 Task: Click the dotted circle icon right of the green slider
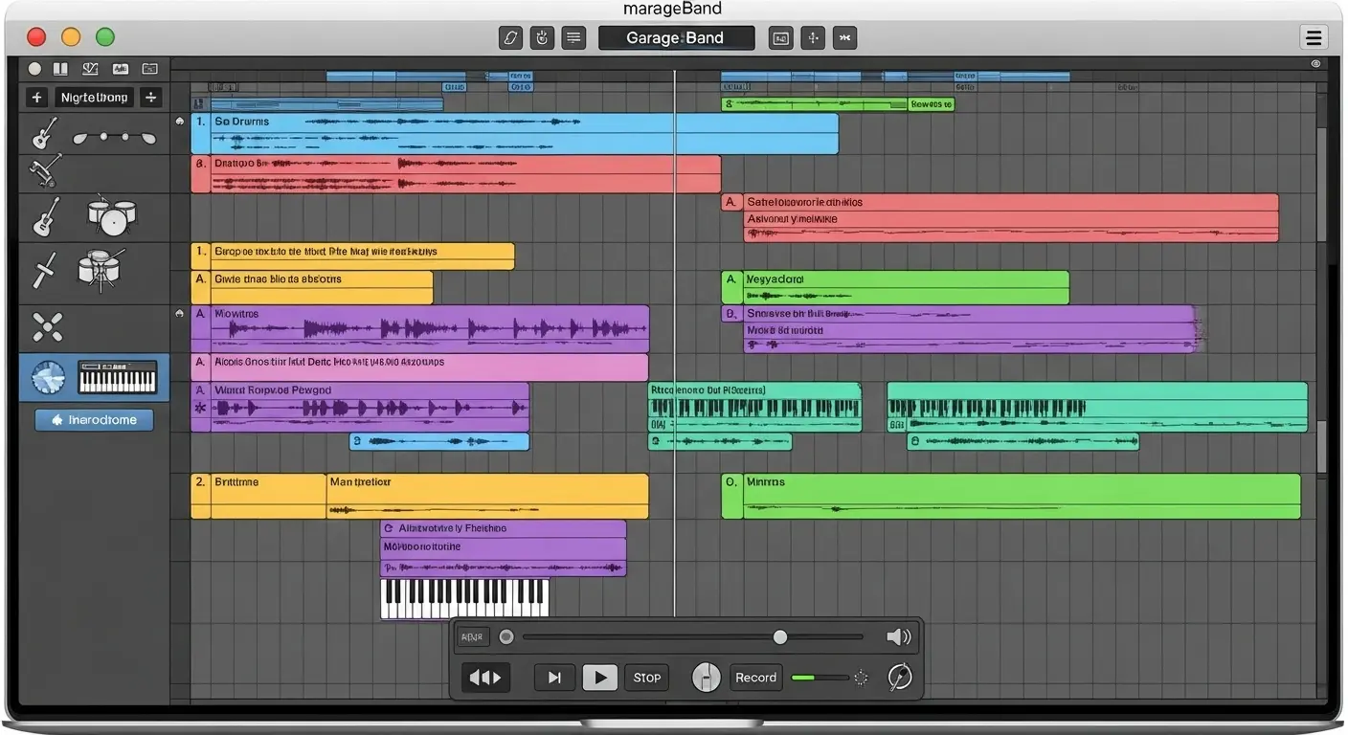pos(861,678)
